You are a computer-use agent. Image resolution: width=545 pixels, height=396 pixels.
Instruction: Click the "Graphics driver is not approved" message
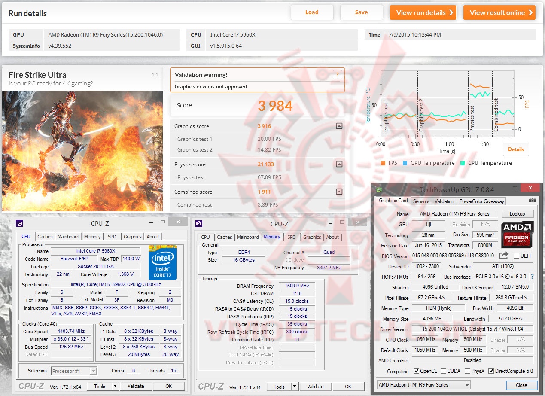(211, 87)
